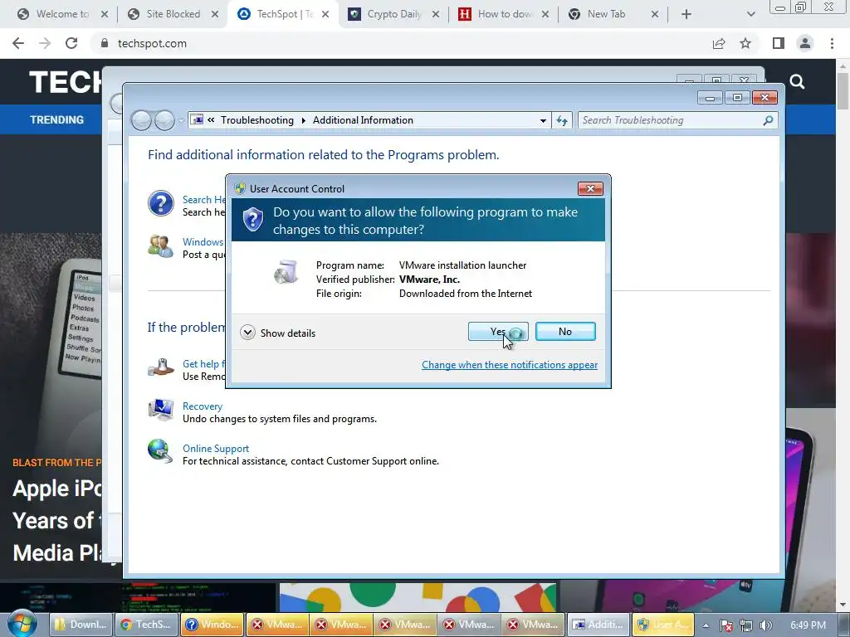Click the search magnifier in Troubleshooting window
The width and height of the screenshot is (850, 637).
(768, 120)
